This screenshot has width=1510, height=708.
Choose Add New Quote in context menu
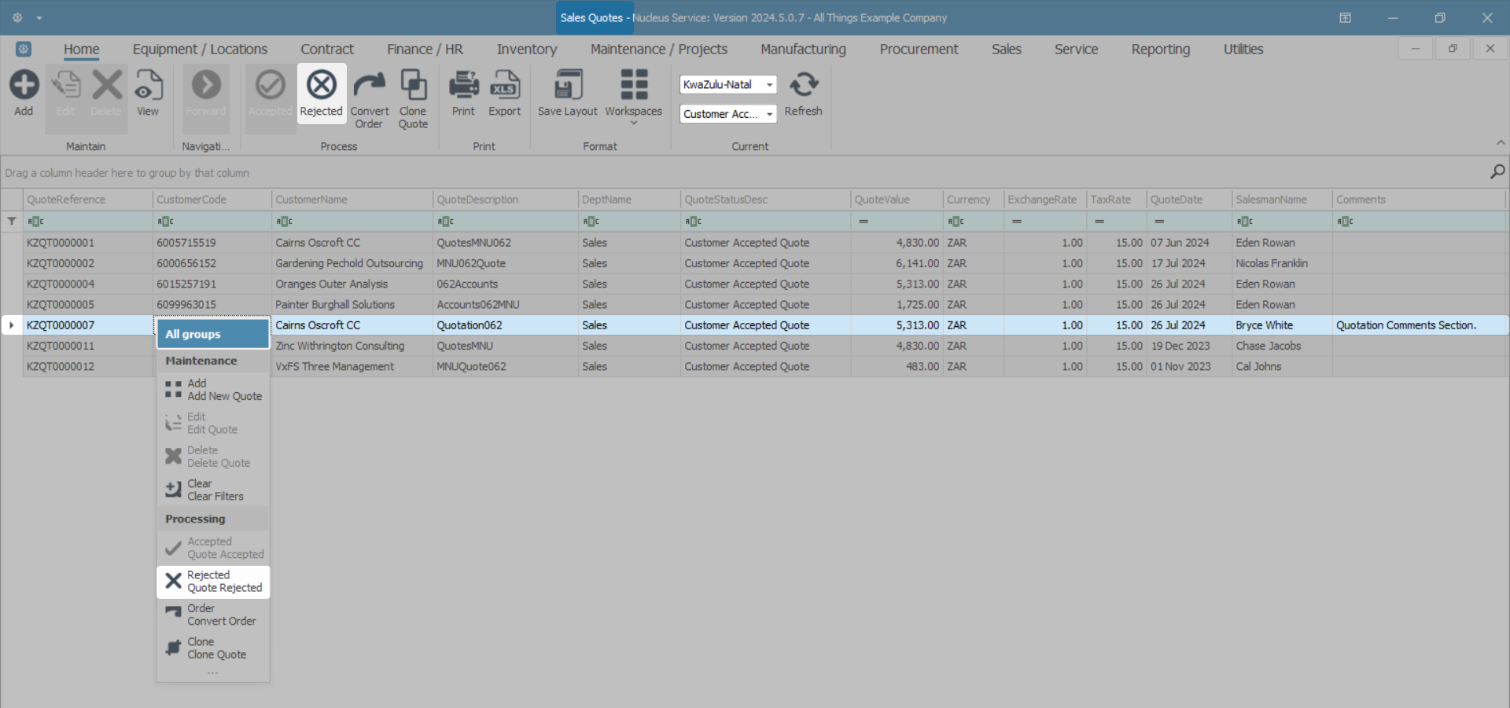coord(213,390)
